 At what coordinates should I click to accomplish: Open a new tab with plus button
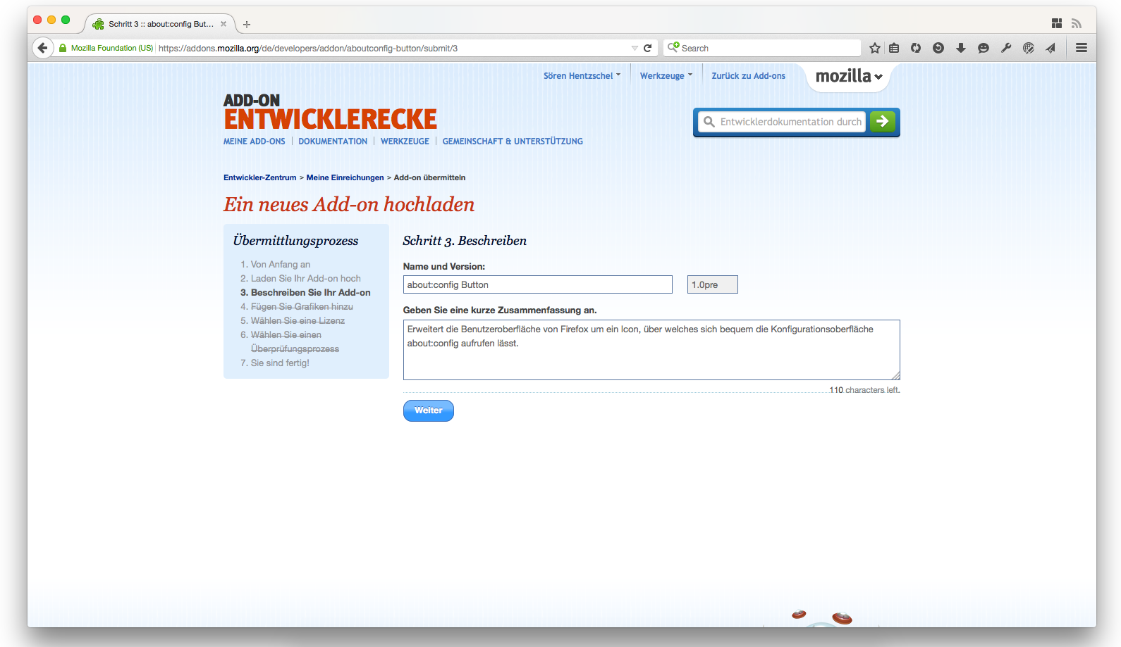[247, 24]
